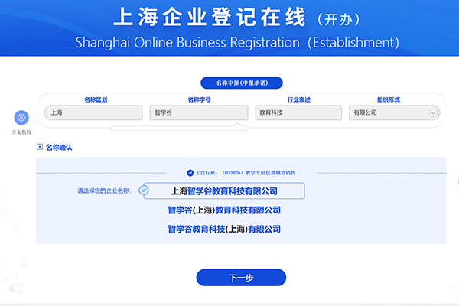Open the 有限公司 organization form combo box
The height and width of the screenshot is (306, 459).
coord(390,112)
